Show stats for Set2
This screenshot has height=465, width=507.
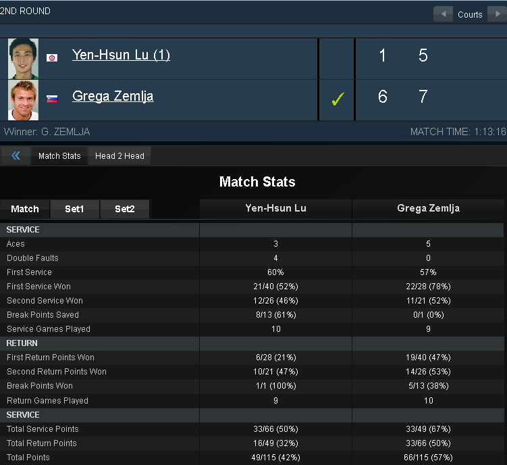[125, 209]
